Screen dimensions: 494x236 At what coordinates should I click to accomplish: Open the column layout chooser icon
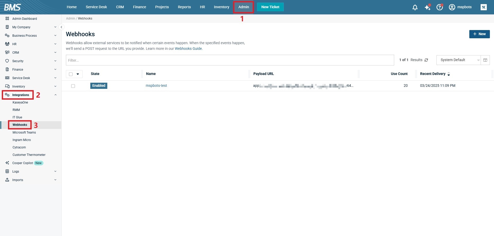pyautogui.click(x=485, y=60)
